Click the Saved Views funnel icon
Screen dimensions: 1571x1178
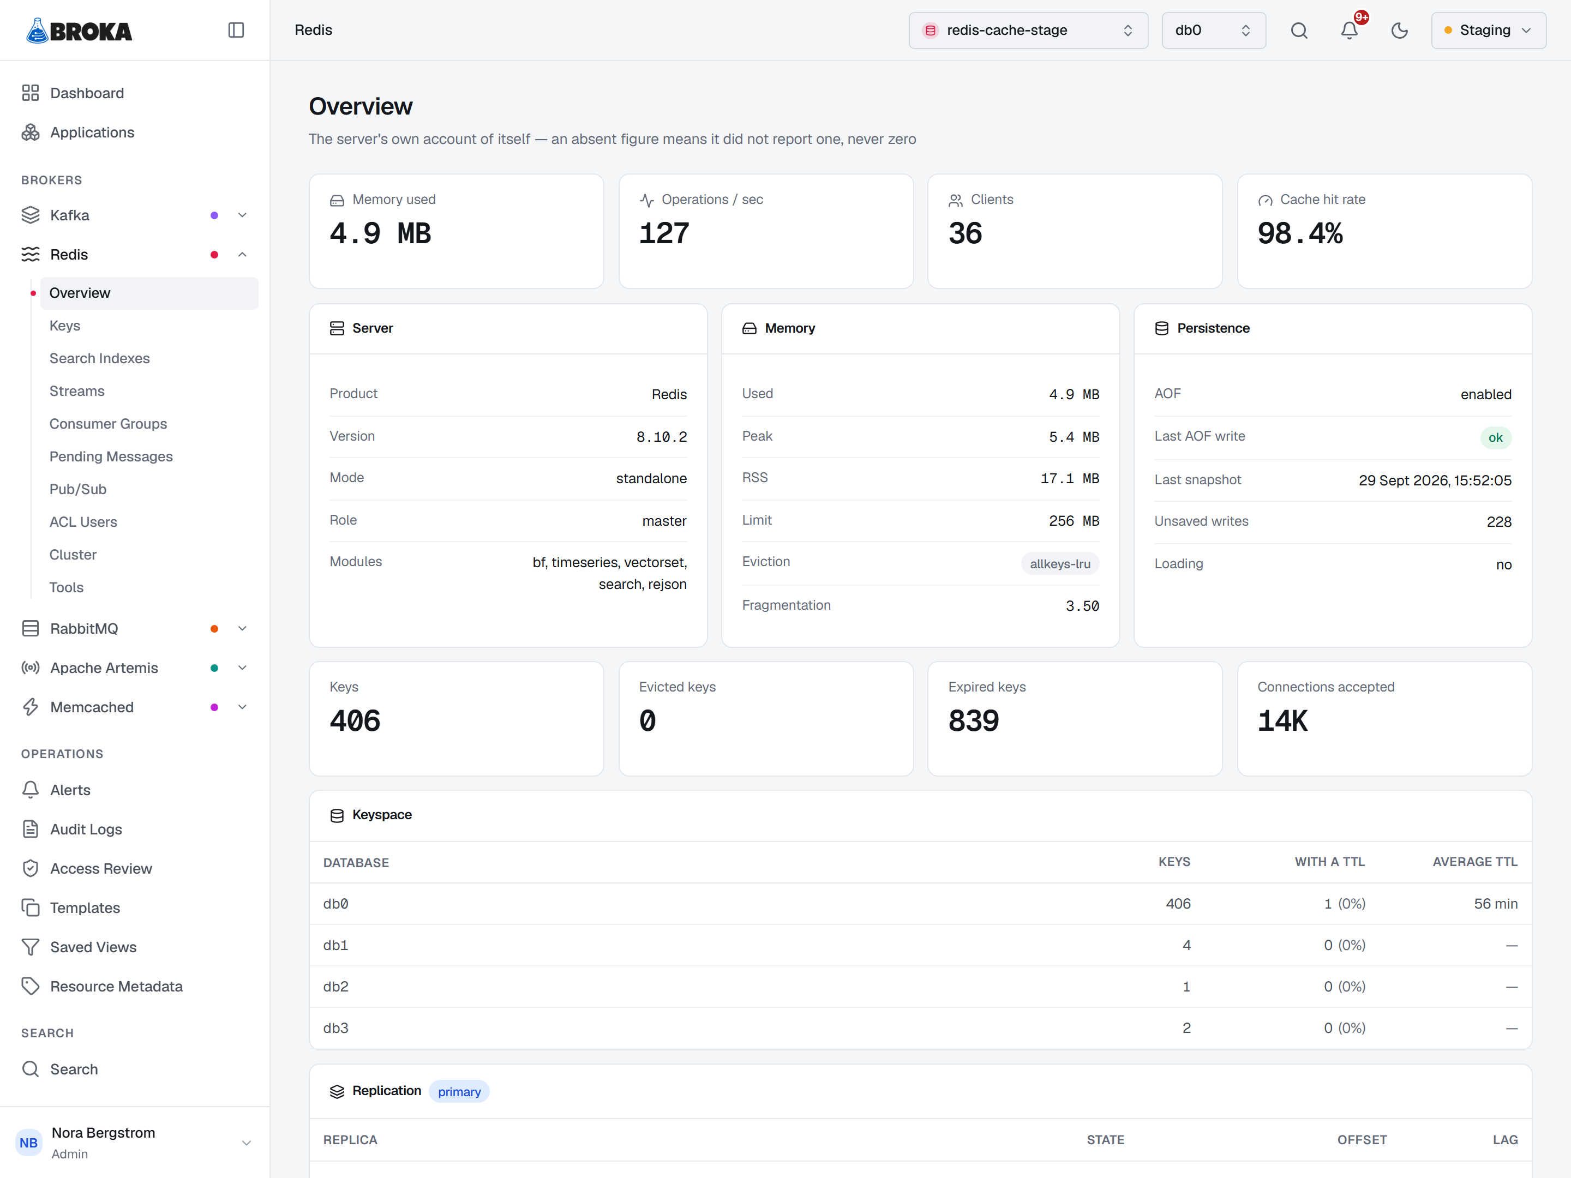coord(31,947)
